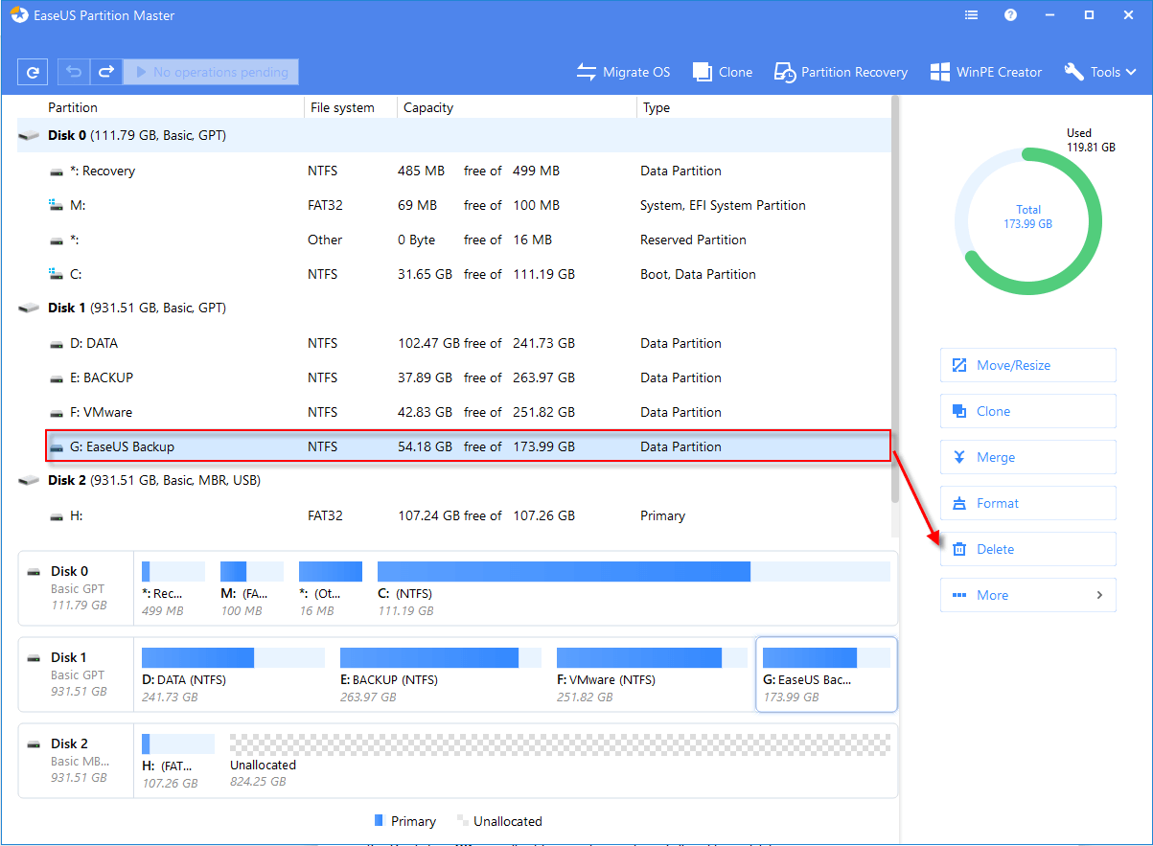Open the help question mark icon
This screenshot has height=846, width=1153.
pyautogui.click(x=1010, y=15)
